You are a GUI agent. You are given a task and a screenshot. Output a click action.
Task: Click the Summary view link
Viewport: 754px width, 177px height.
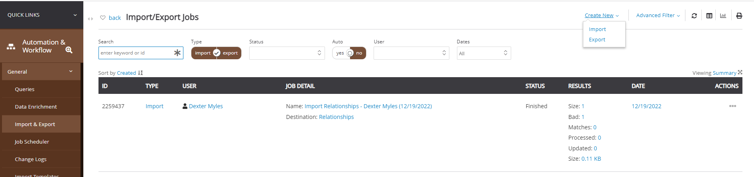point(724,73)
